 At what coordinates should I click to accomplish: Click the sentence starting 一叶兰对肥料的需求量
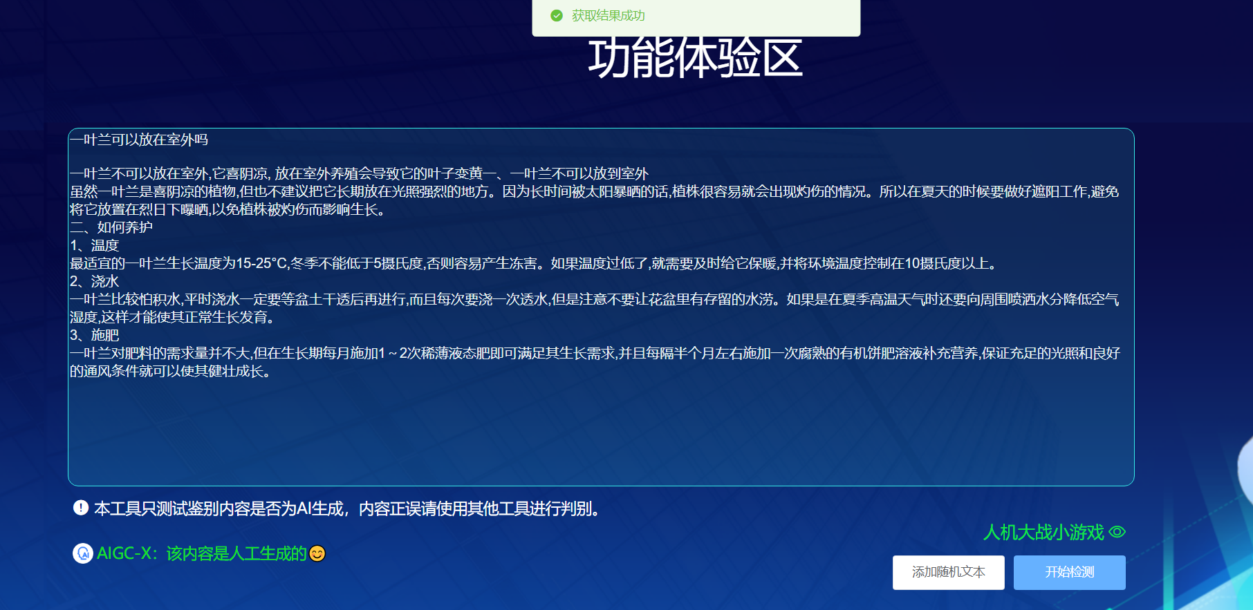coord(595,362)
